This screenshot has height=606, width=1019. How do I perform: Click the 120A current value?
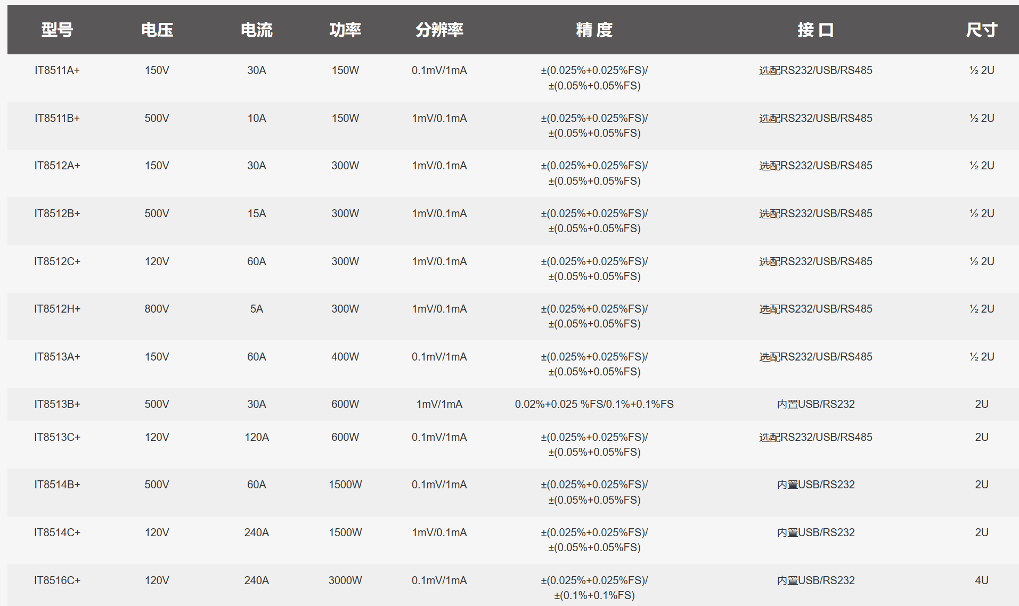coord(256,437)
